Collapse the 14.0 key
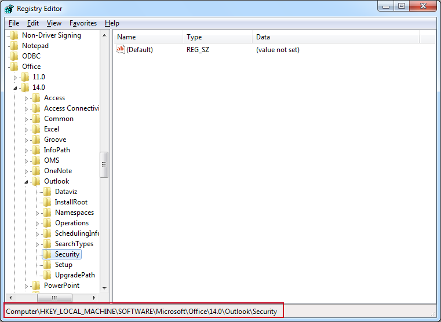Screen dimensions: 441x322 [x=16, y=88]
